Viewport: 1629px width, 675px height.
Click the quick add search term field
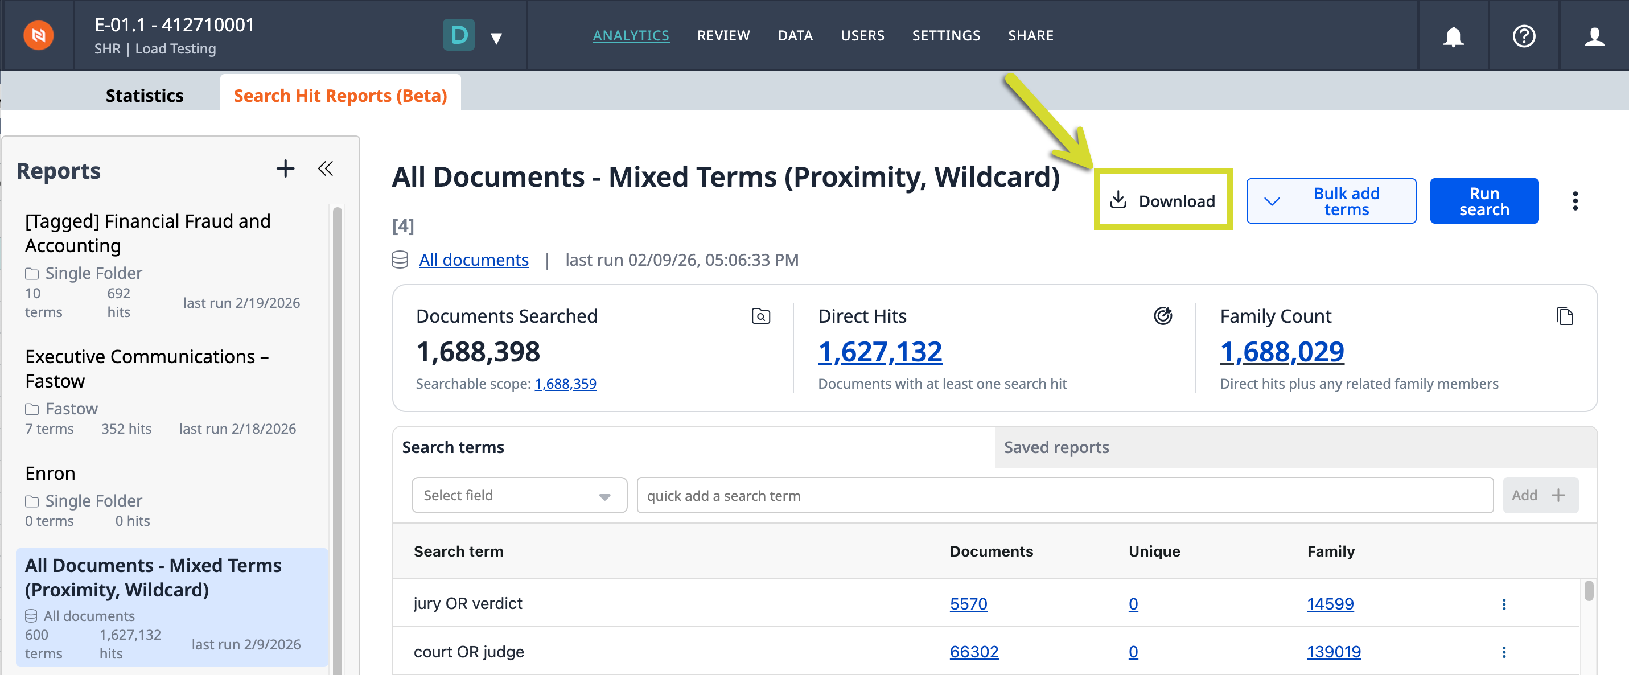pos(1065,495)
